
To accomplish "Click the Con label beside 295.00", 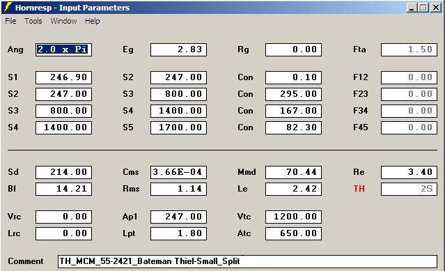I will (245, 94).
